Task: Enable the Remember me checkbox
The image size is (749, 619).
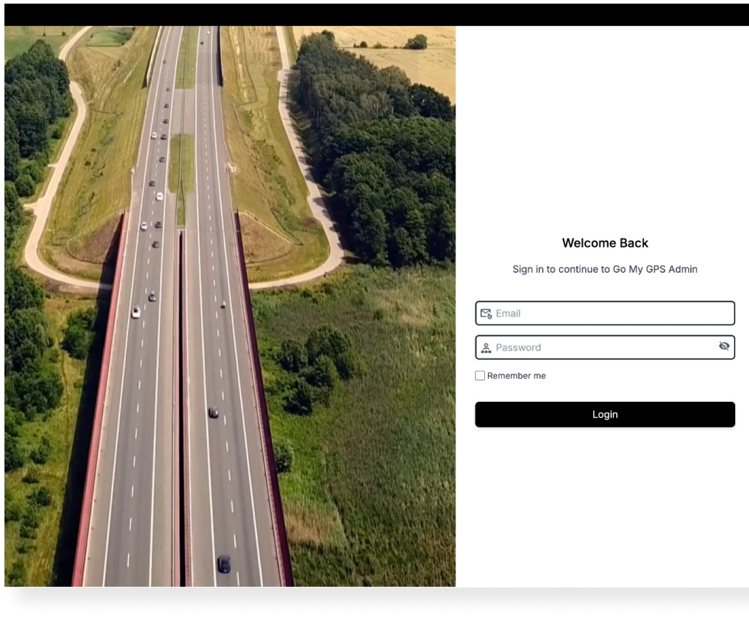Action: [480, 375]
